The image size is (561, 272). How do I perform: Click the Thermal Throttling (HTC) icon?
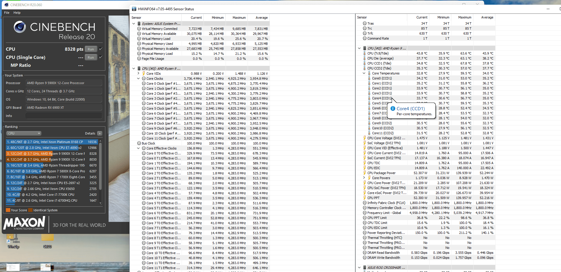click(x=365, y=238)
